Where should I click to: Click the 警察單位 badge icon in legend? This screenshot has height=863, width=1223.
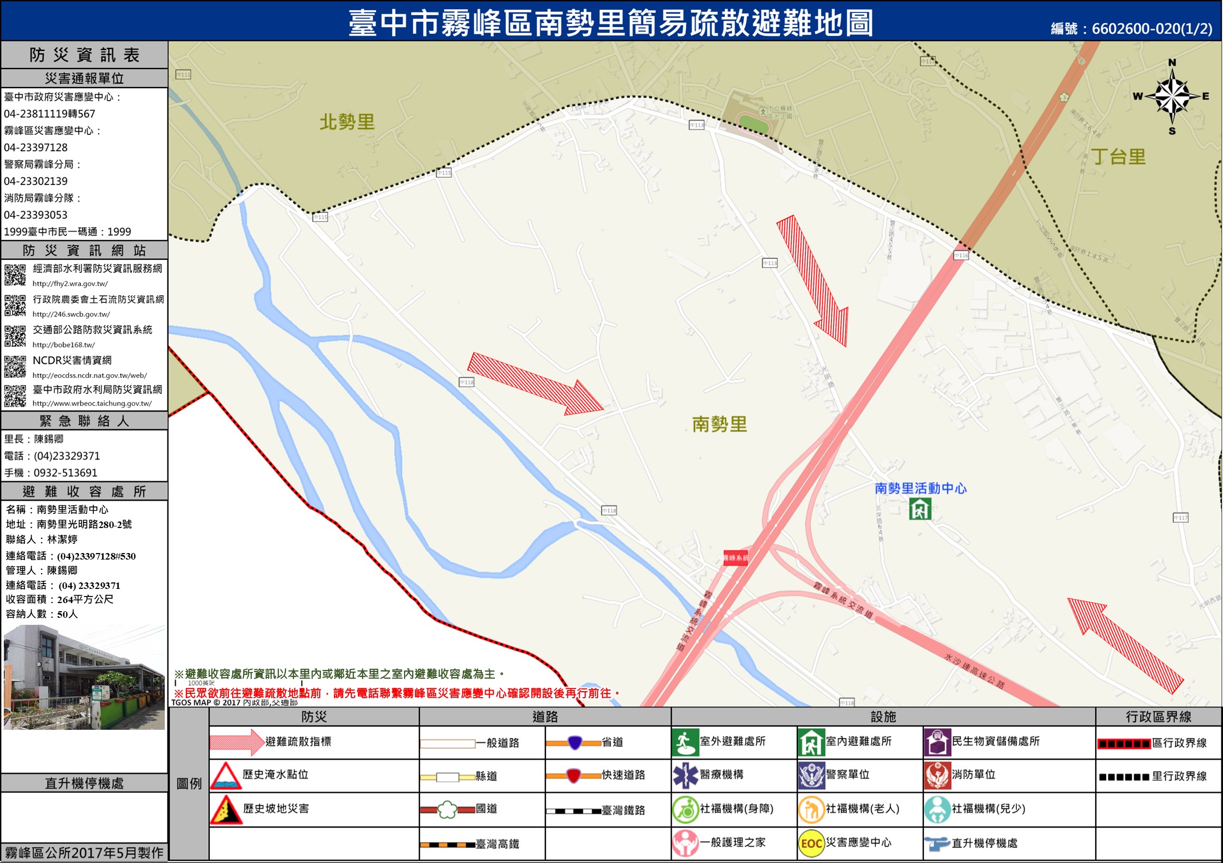pos(811,775)
